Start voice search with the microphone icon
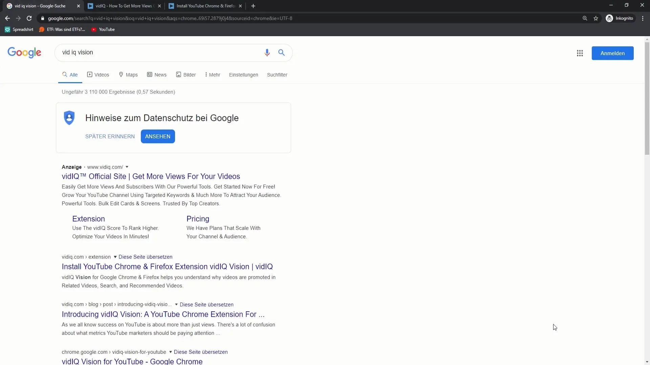Screen dimensions: 650x365 (x=267, y=52)
